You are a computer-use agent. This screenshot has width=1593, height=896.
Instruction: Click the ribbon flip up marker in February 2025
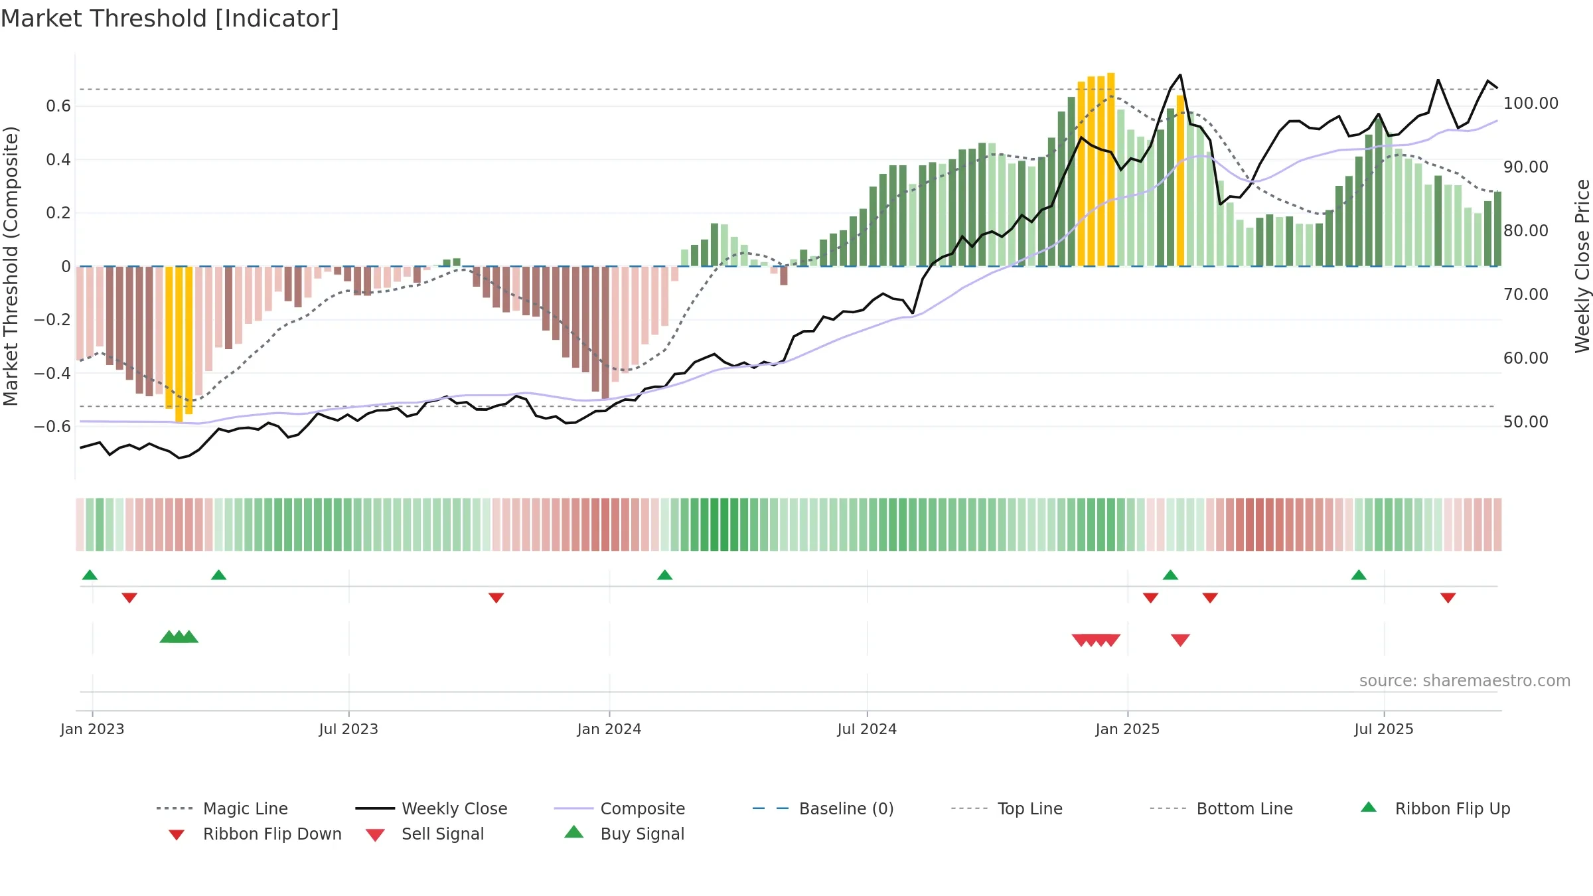click(1170, 575)
